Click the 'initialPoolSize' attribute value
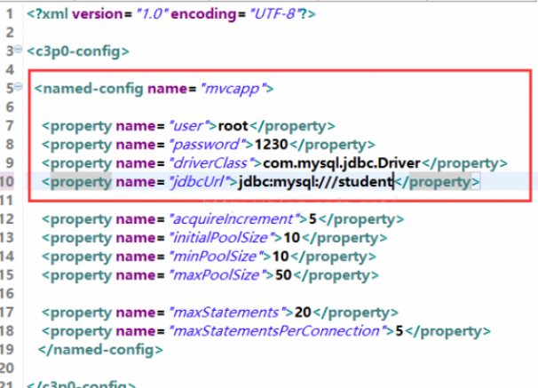538x388 pixels. (220, 237)
